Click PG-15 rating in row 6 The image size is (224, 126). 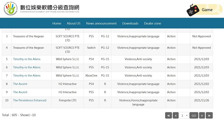click(105, 67)
